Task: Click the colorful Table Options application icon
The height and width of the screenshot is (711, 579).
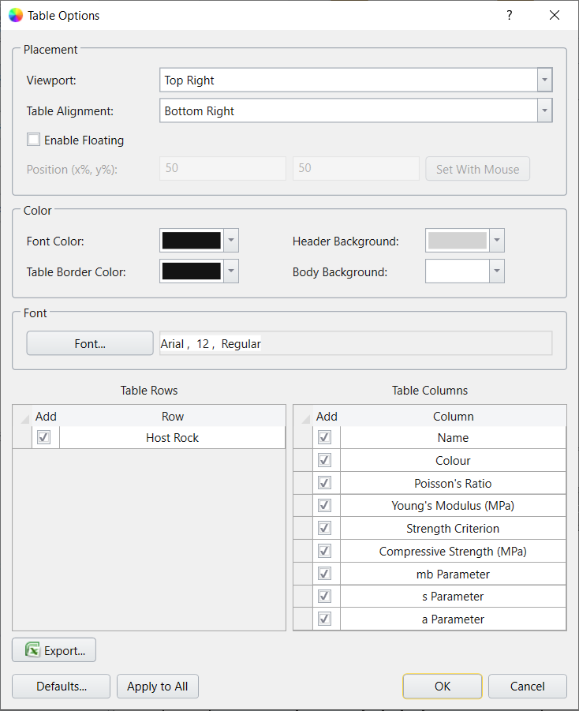Action: click(x=15, y=15)
